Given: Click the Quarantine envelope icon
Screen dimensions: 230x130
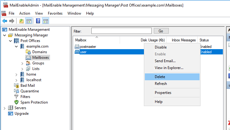Looking at the screenshot, I should tap(16, 91).
